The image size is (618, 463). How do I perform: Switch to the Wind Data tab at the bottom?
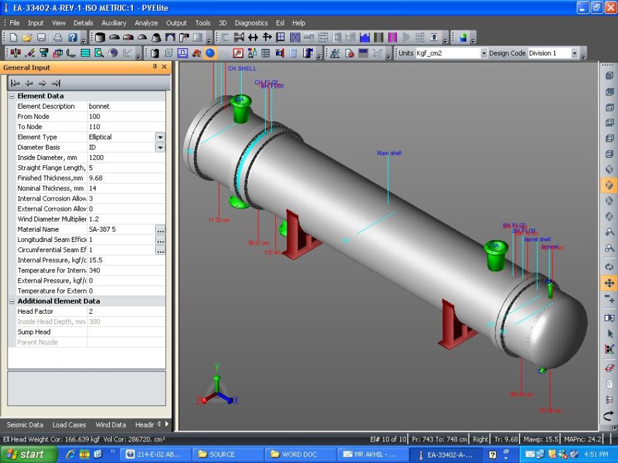click(x=110, y=424)
